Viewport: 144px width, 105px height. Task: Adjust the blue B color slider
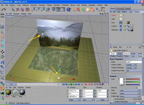point(133,85)
